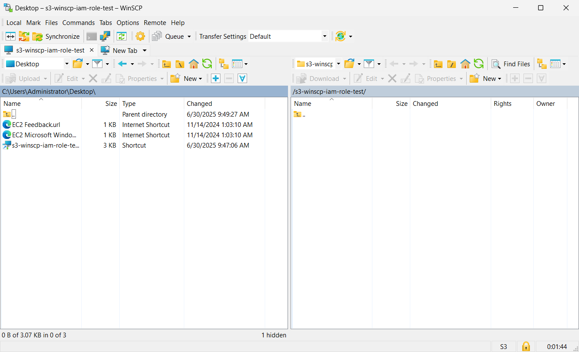
Task: Click the remote panel parent folder entry
Action: point(300,114)
